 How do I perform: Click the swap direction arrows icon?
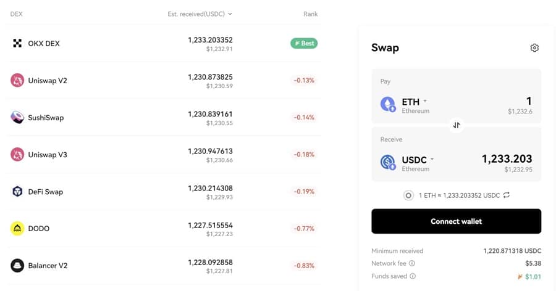pos(456,125)
